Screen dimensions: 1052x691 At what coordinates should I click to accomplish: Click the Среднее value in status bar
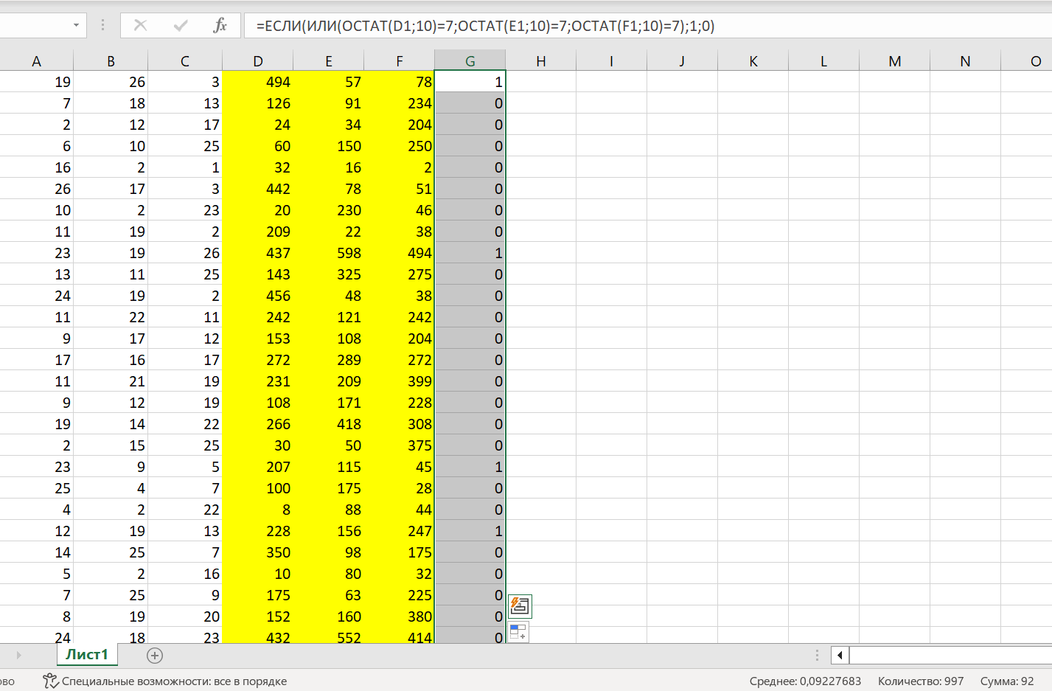(805, 681)
